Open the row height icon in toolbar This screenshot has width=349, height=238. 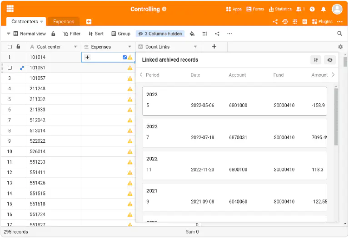click(x=204, y=34)
